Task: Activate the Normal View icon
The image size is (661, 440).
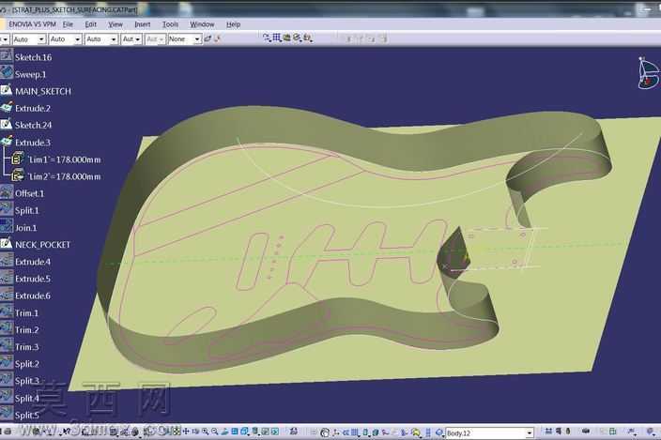Action: coord(224,432)
